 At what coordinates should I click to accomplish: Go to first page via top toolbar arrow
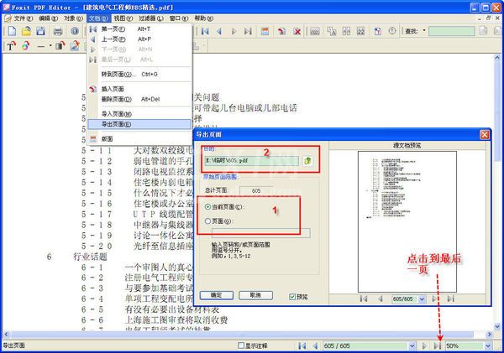tap(205, 31)
